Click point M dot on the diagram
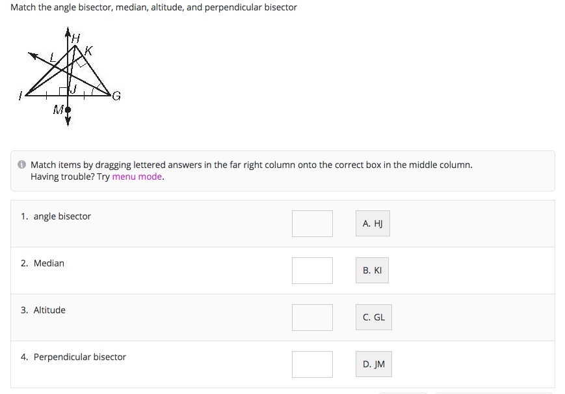 pyautogui.click(x=68, y=111)
